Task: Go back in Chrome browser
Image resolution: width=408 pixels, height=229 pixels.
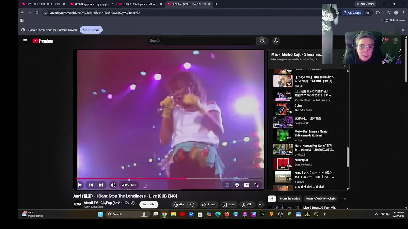Action: point(22,13)
